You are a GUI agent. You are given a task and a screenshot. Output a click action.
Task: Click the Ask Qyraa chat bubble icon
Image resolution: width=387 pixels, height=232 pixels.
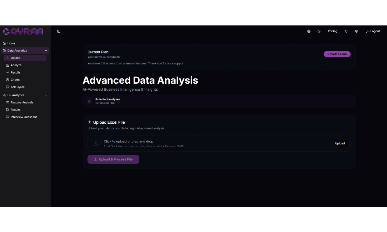pos(7,87)
